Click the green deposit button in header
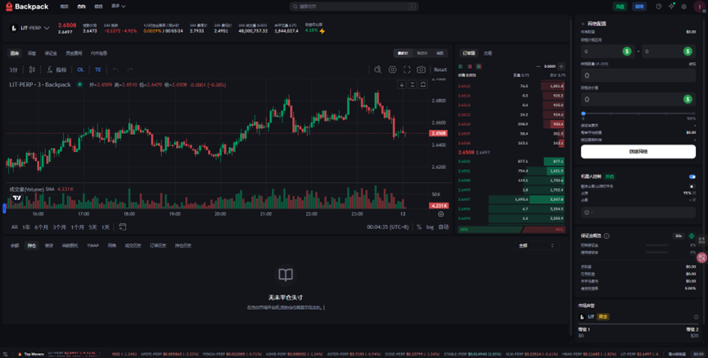708x358 pixels. [x=620, y=7]
